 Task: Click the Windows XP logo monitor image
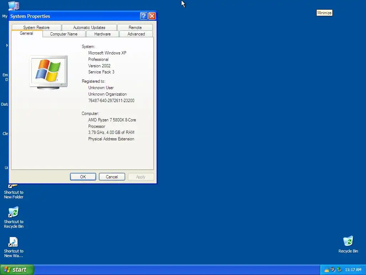coord(49,72)
